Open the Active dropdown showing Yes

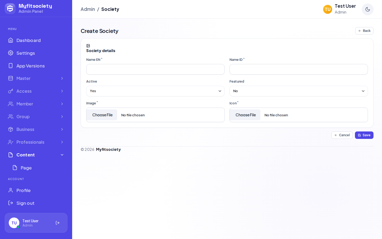155,91
